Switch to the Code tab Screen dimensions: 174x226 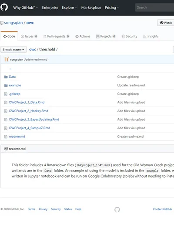click(x=9, y=36)
